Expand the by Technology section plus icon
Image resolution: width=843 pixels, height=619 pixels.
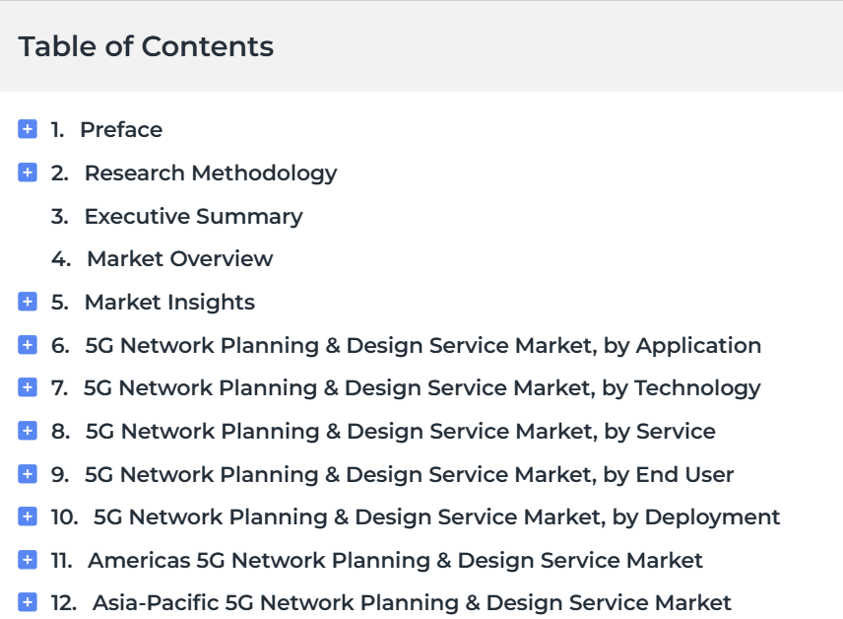pyautogui.click(x=28, y=387)
